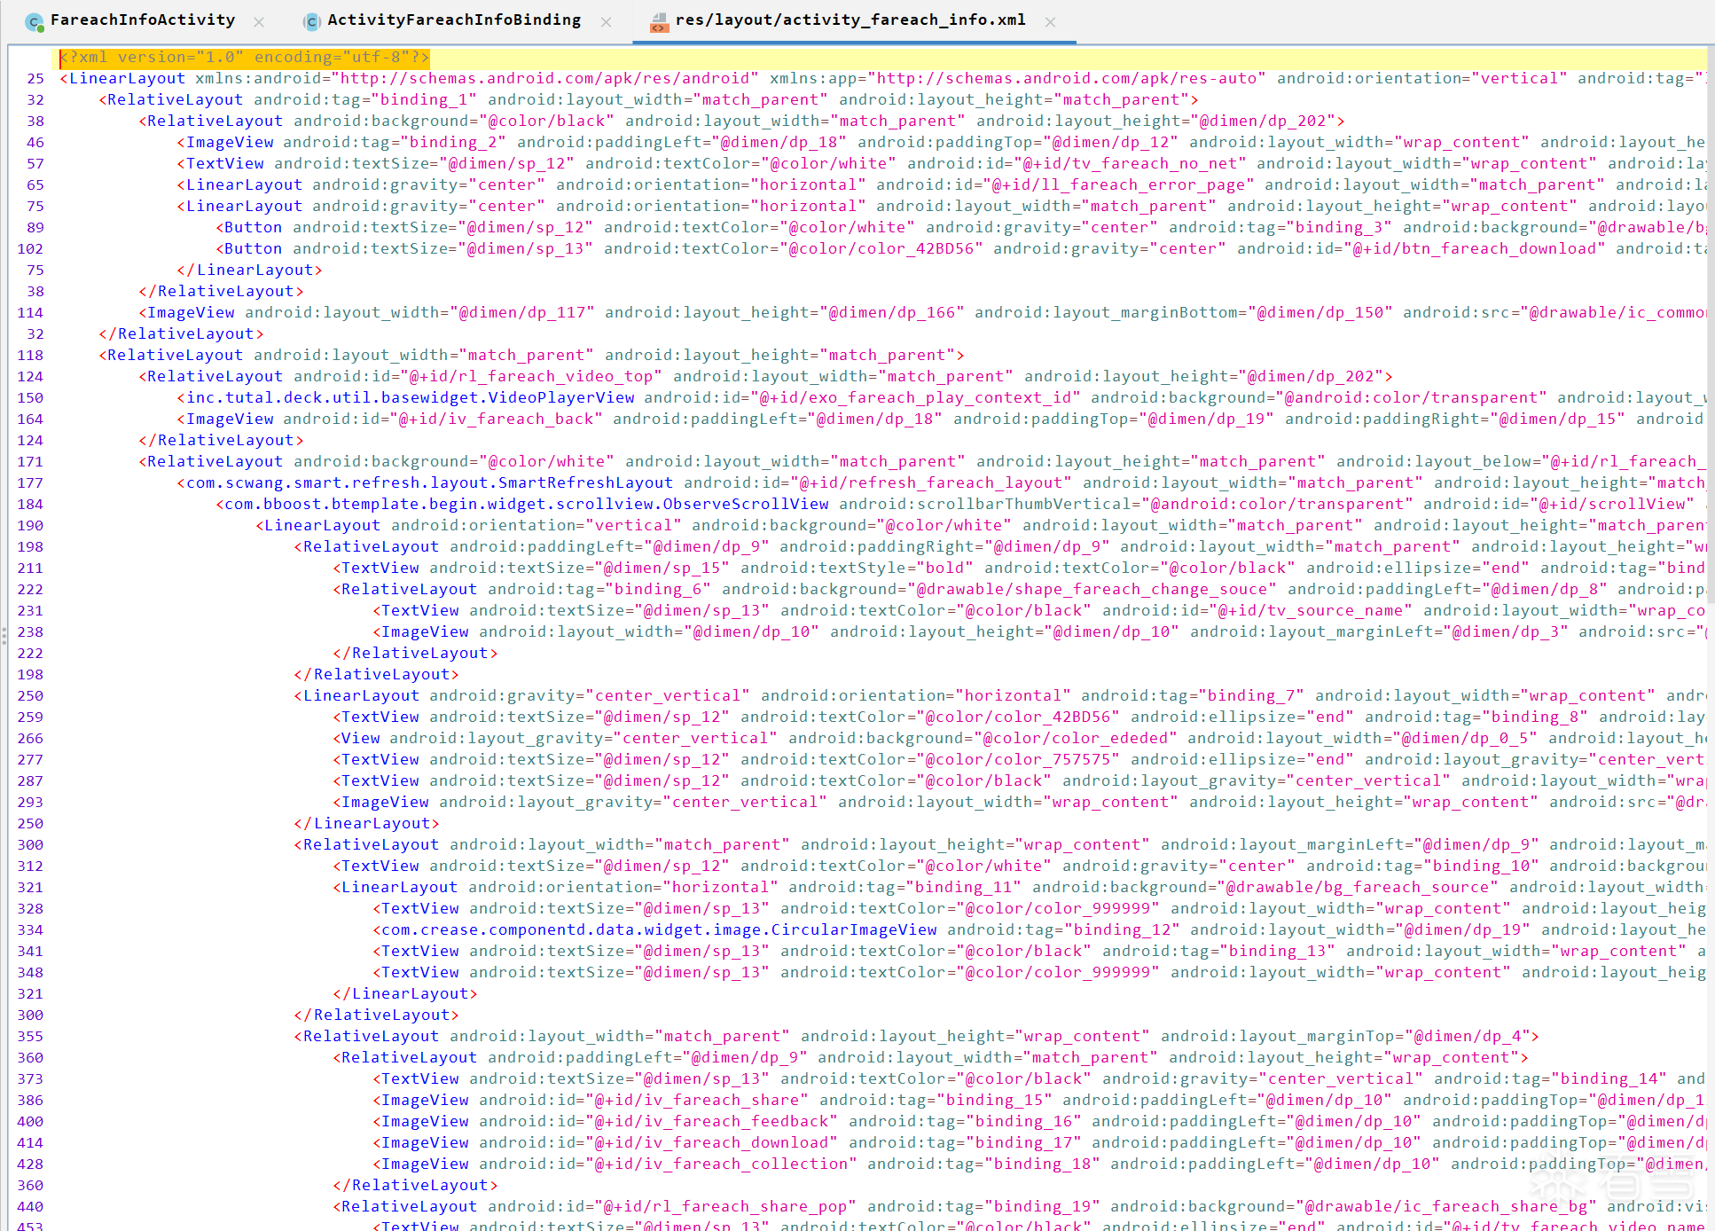Click the class icon on FareachInfoActivity tab
The height and width of the screenshot is (1231, 1715).
click(35, 22)
